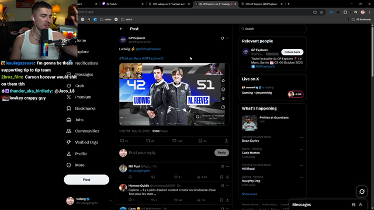Open Grok in sidebar
Screen dimensions: 374x210
pos(79,86)
